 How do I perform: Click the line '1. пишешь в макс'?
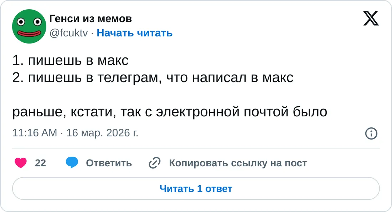click(70, 61)
